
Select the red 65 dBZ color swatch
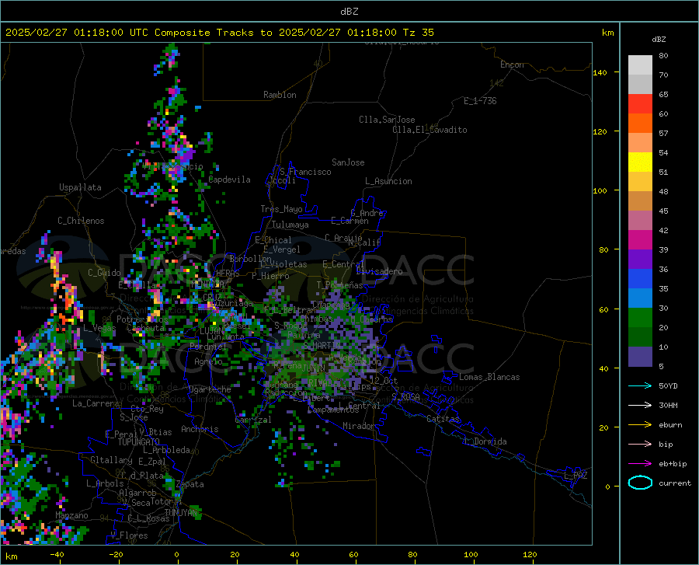[x=640, y=104]
